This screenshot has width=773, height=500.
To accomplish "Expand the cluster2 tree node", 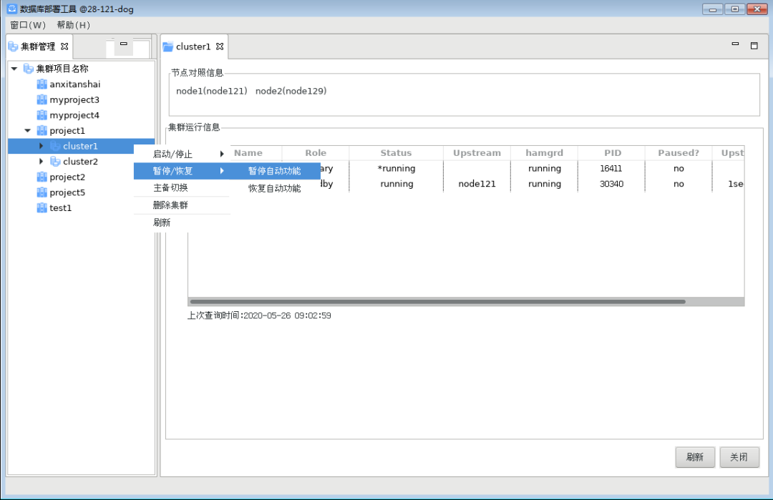I will (41, 162).
